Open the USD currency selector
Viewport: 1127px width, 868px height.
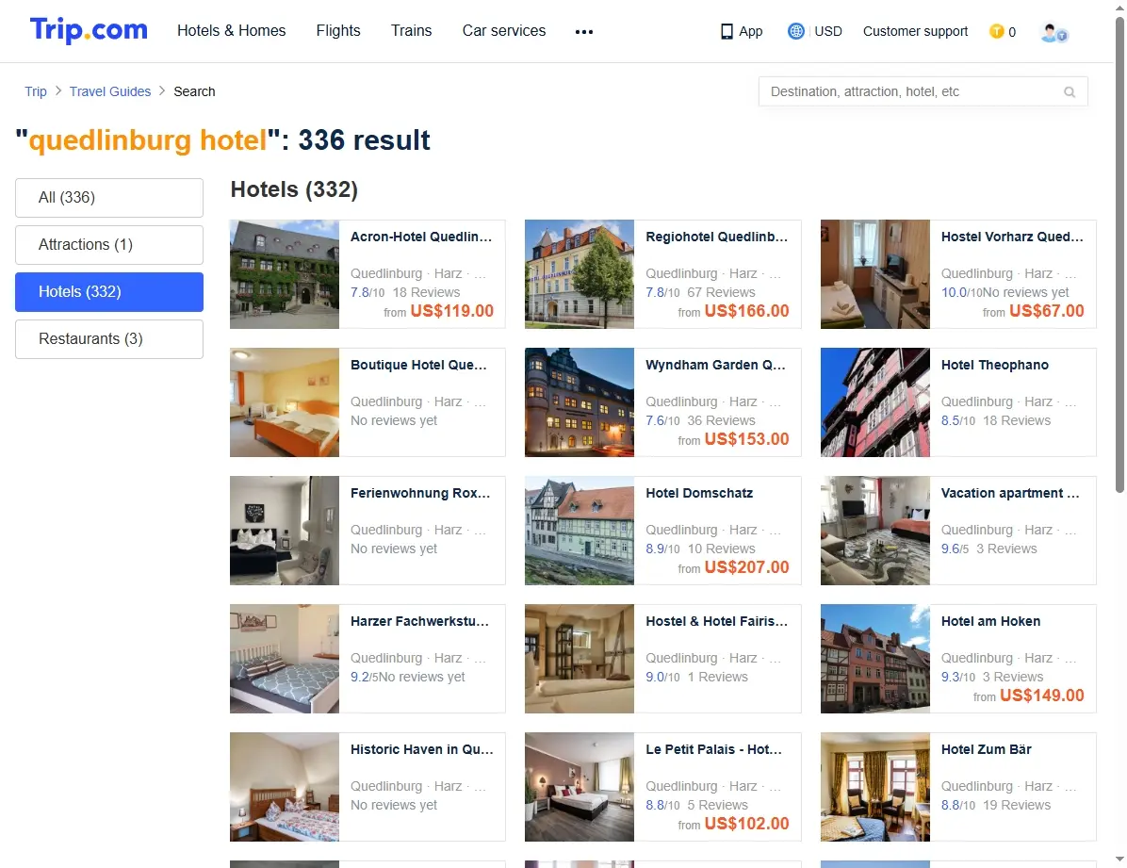pos(828,31)
